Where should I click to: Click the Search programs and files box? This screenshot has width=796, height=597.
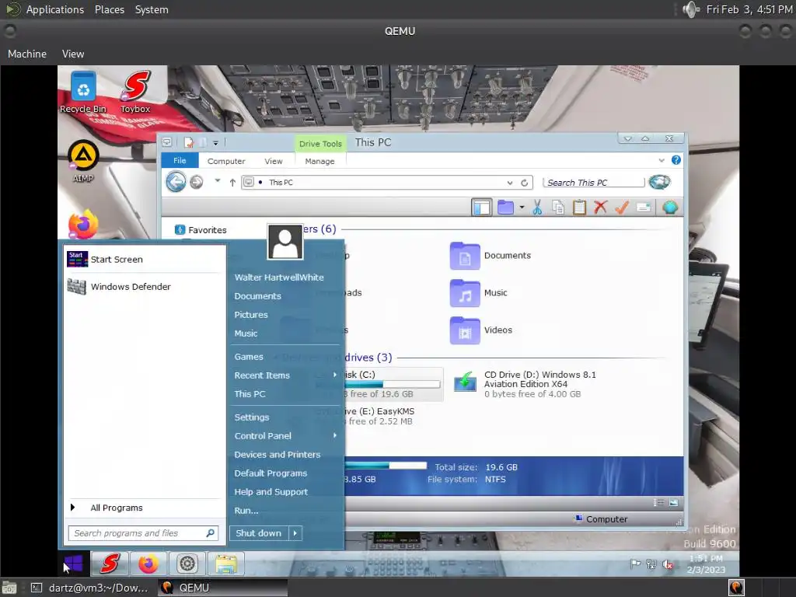143,533
